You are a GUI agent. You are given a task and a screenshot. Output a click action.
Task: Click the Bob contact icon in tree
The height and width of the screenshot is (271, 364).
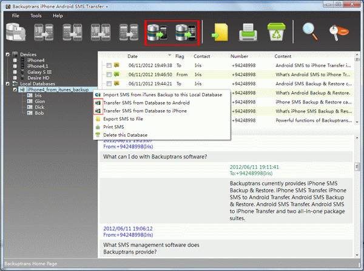click(x=30, y=113)
